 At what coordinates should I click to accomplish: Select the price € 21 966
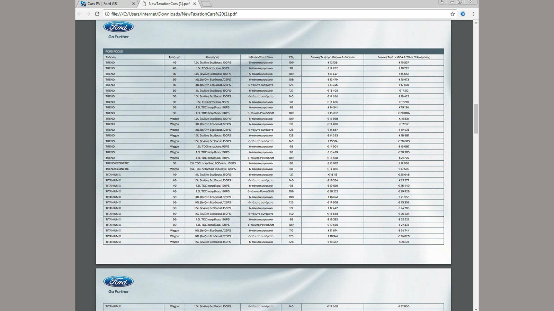tap(404, 197)
